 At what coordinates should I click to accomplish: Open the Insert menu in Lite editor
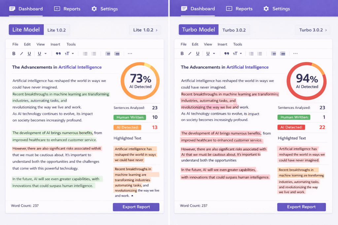(x=55, y=44)
